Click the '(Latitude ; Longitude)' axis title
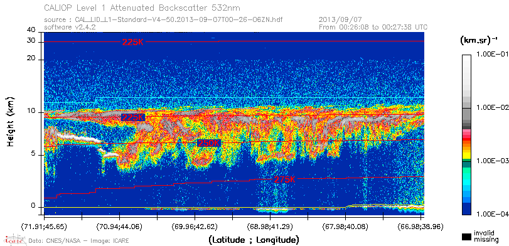 point(254,240)
